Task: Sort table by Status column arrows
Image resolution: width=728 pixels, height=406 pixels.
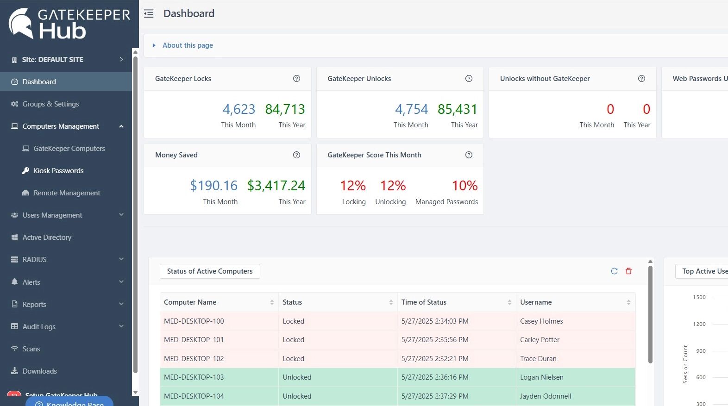Action: [391, 302]
